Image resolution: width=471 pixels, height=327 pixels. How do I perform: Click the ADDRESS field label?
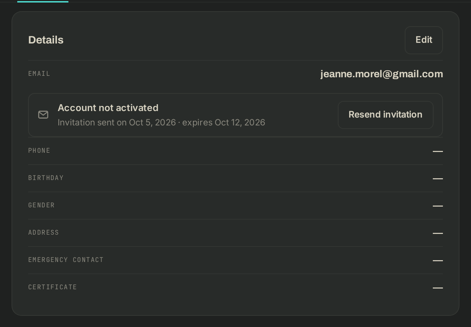point(44,232)
